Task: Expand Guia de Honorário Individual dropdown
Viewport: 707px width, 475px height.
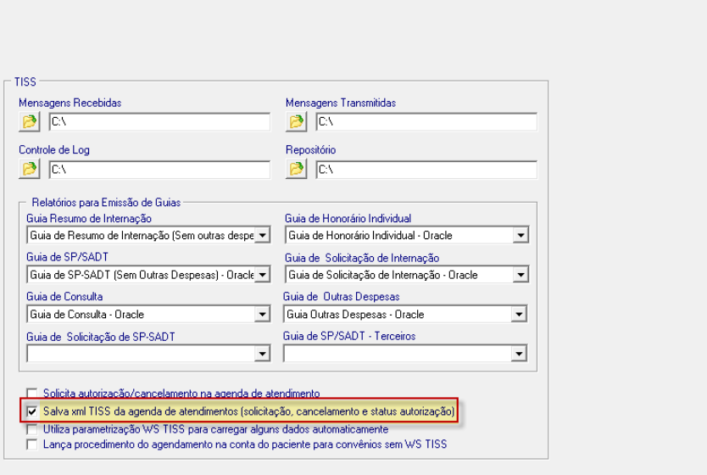Action: 521,236
